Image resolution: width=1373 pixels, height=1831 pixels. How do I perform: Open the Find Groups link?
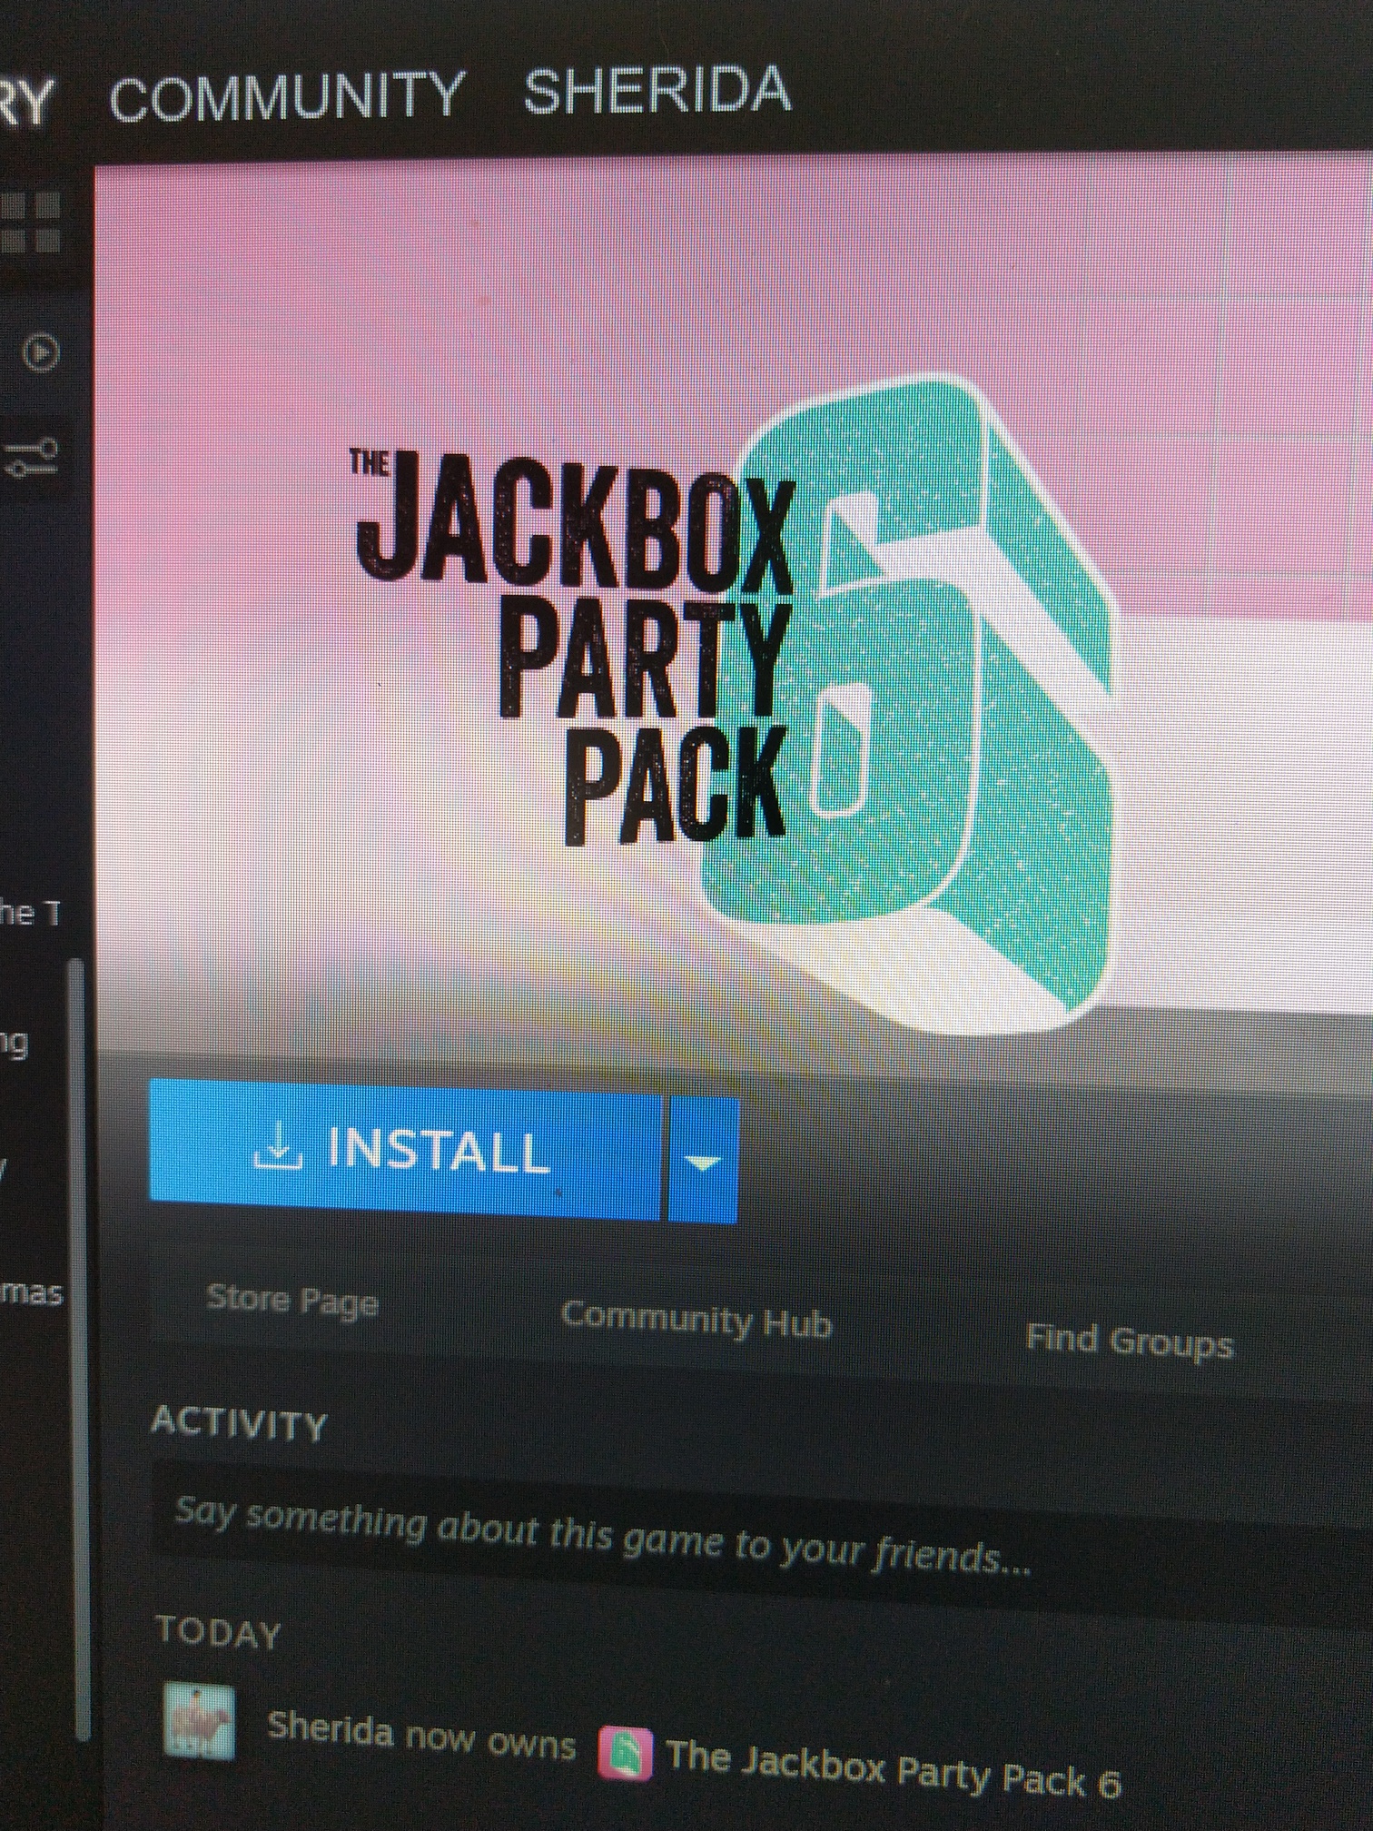pyautogui.click(x=1130, y=1341)
